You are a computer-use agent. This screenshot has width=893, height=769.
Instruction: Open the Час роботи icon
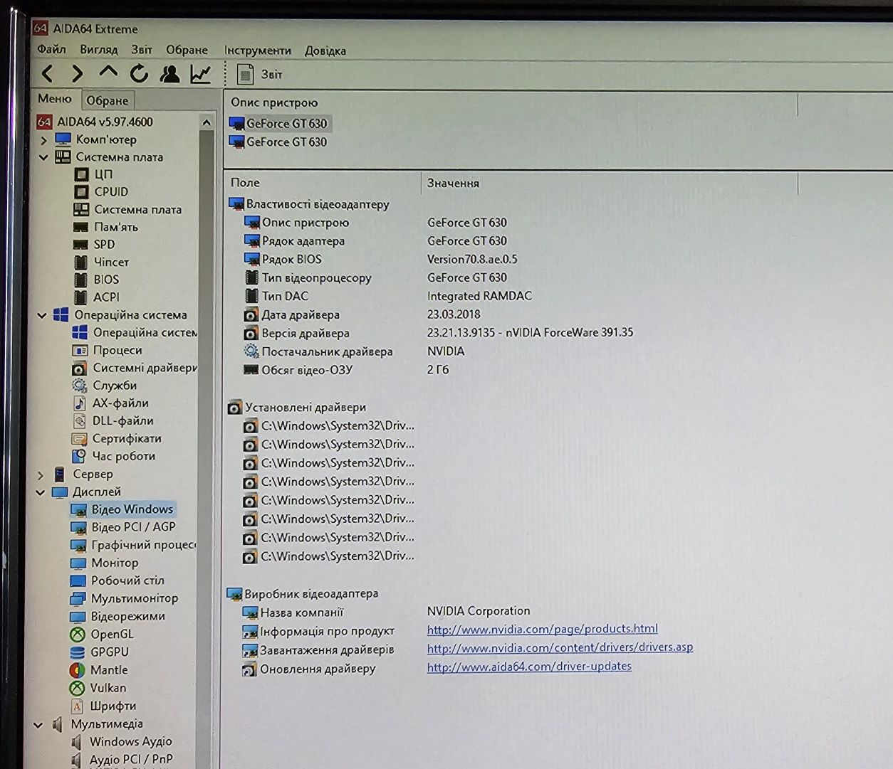pos(78,457)
